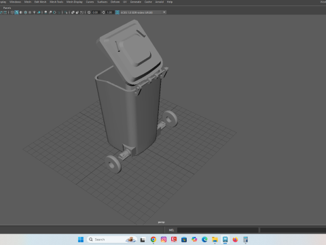Open the Deform menu
Image resolution: width=326 pixels, height=245 pixels.
(115, 2)
